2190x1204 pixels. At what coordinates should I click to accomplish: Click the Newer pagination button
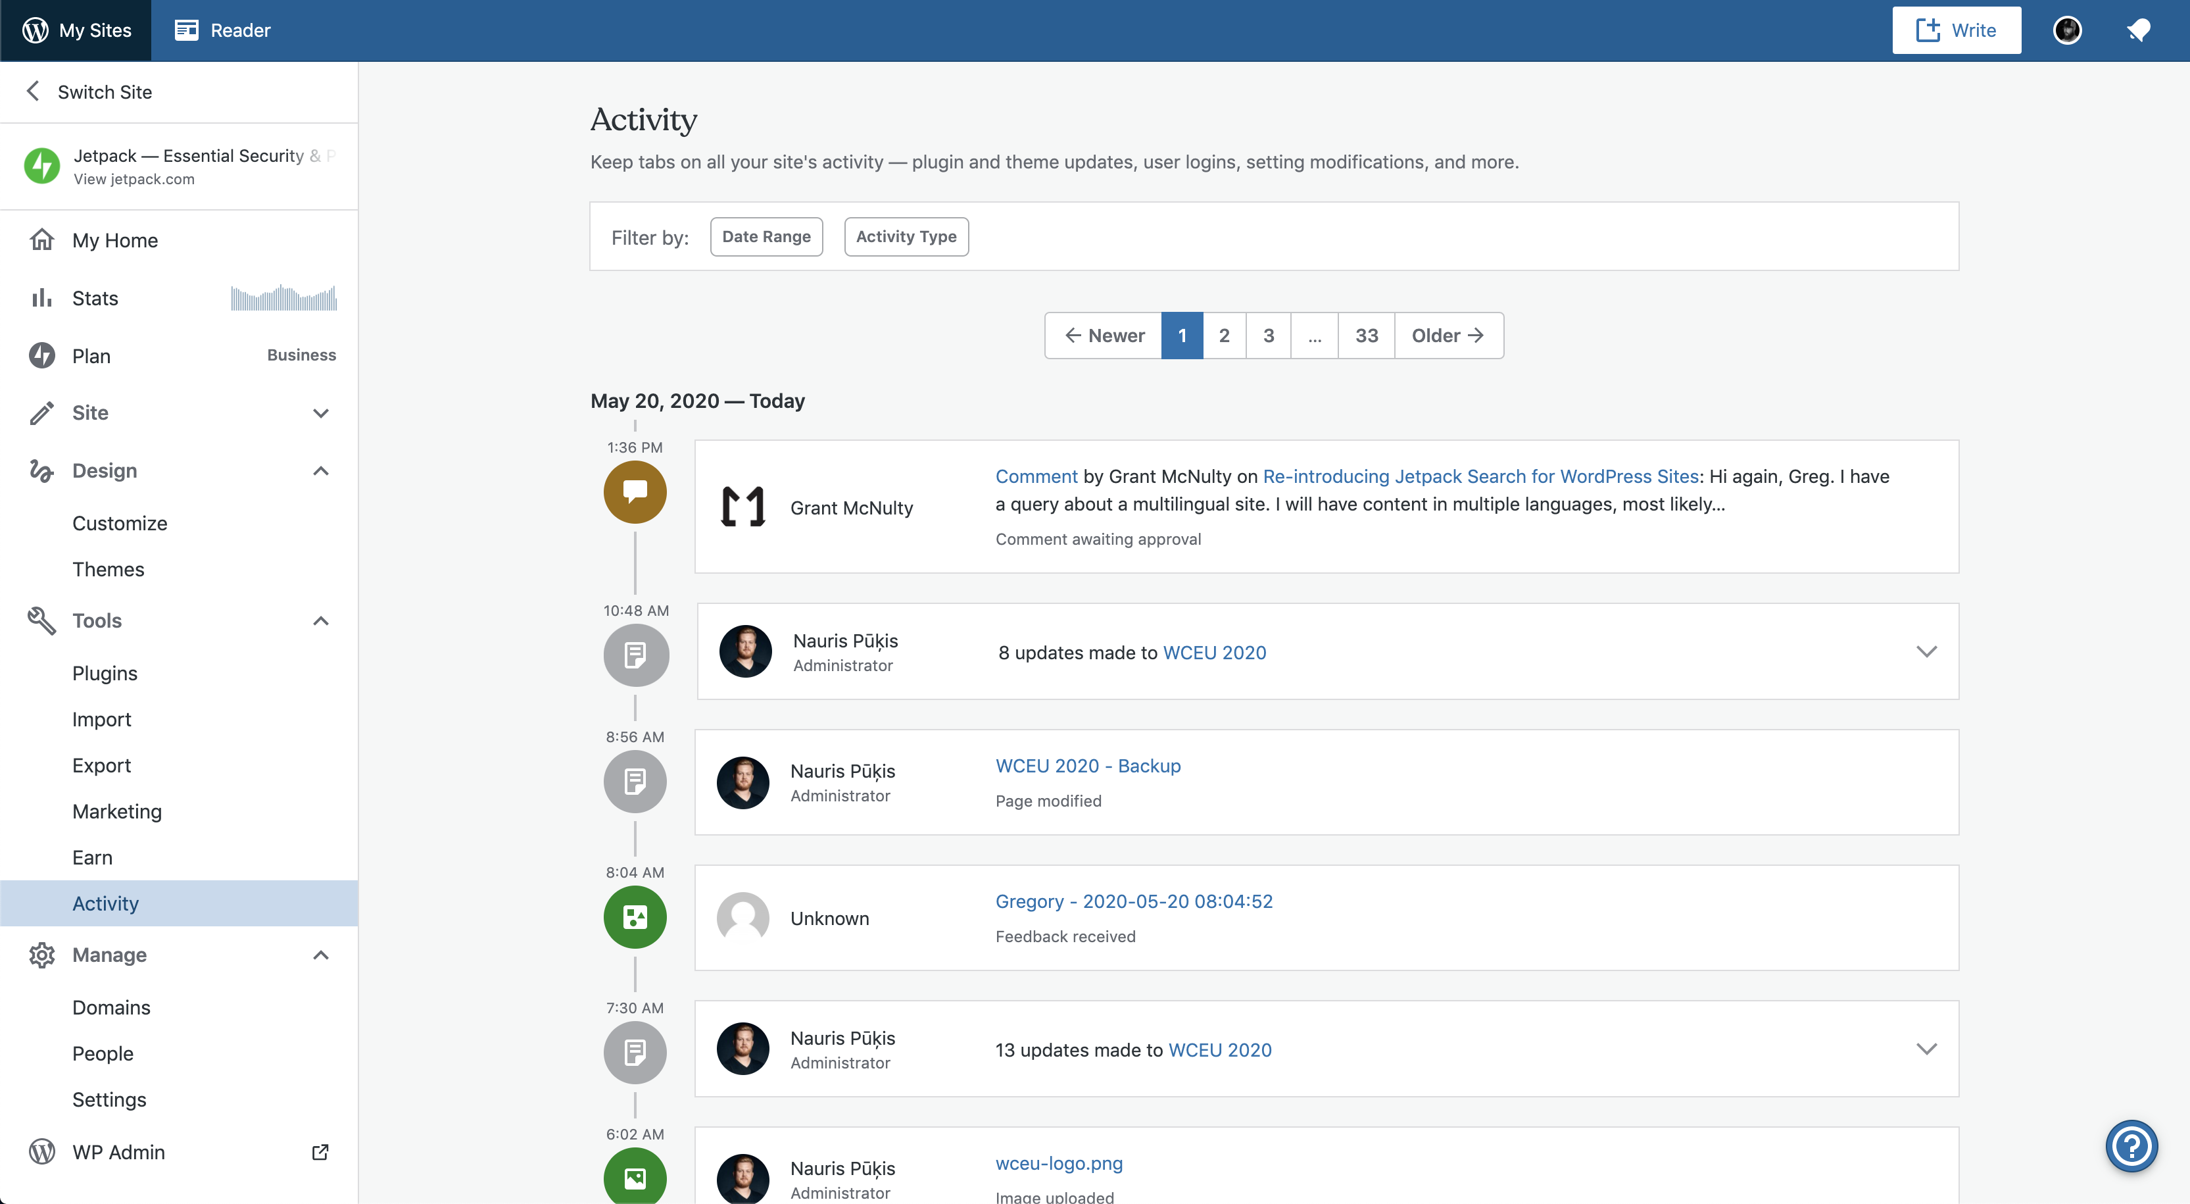pyautogui.click(x=1106, y=335)
